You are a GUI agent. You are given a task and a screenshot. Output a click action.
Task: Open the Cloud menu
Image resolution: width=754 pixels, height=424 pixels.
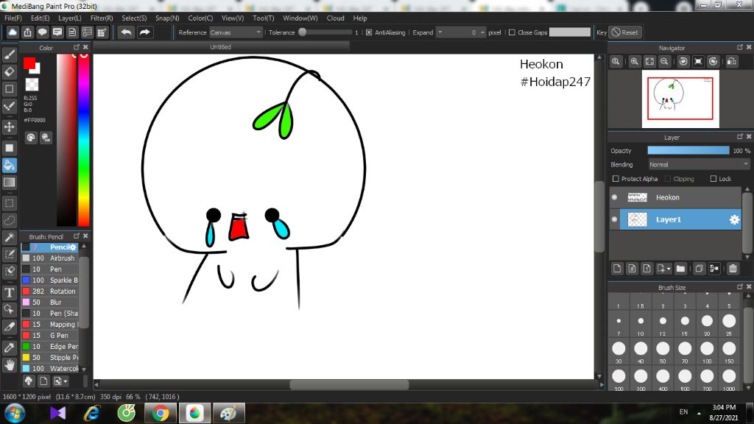coord(335,18)
